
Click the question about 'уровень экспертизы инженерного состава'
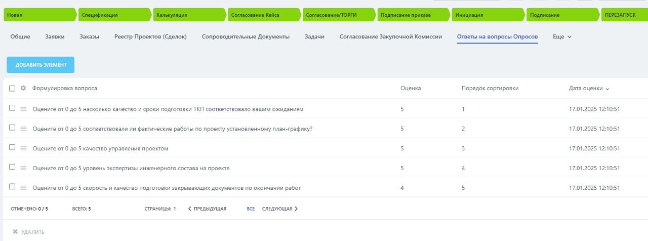(x=131, y=168)
